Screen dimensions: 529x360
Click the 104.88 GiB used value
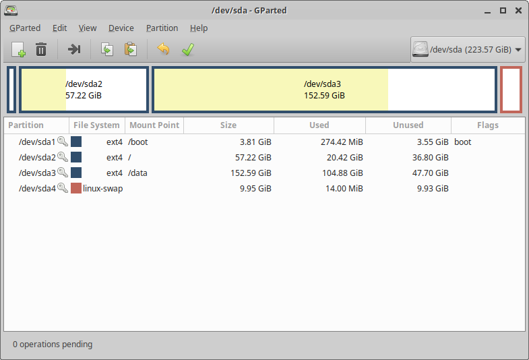tap(342, 173)
